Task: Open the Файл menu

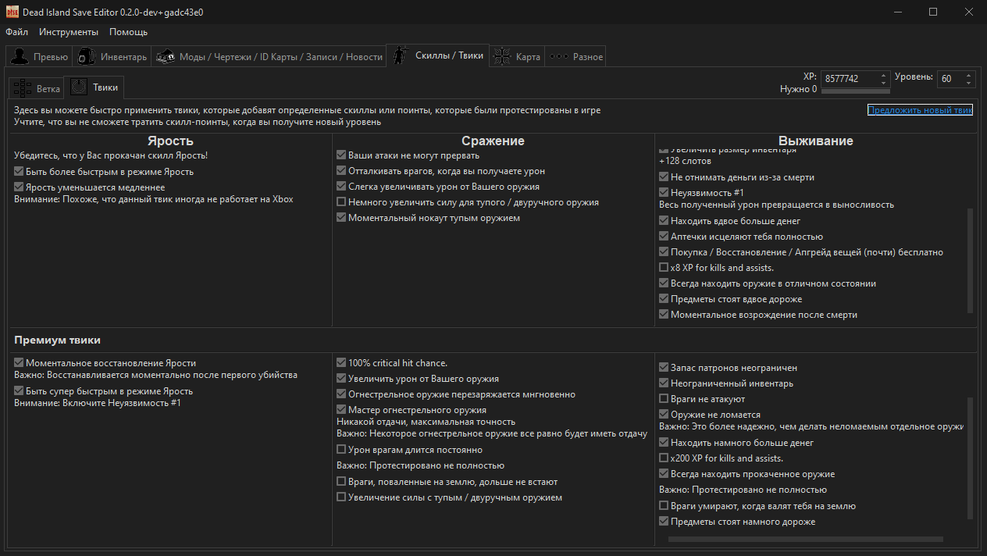Action: click(16, 32)
